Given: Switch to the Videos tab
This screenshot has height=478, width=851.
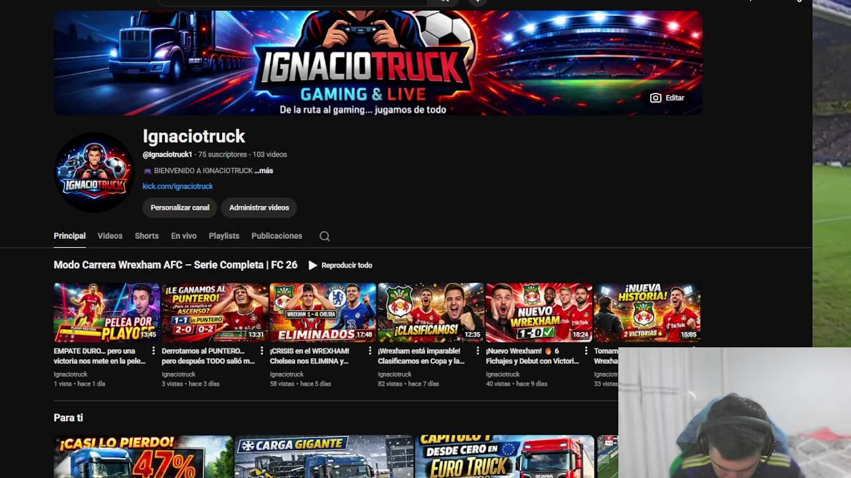Looking at the screenshot, I should (110, 236).
